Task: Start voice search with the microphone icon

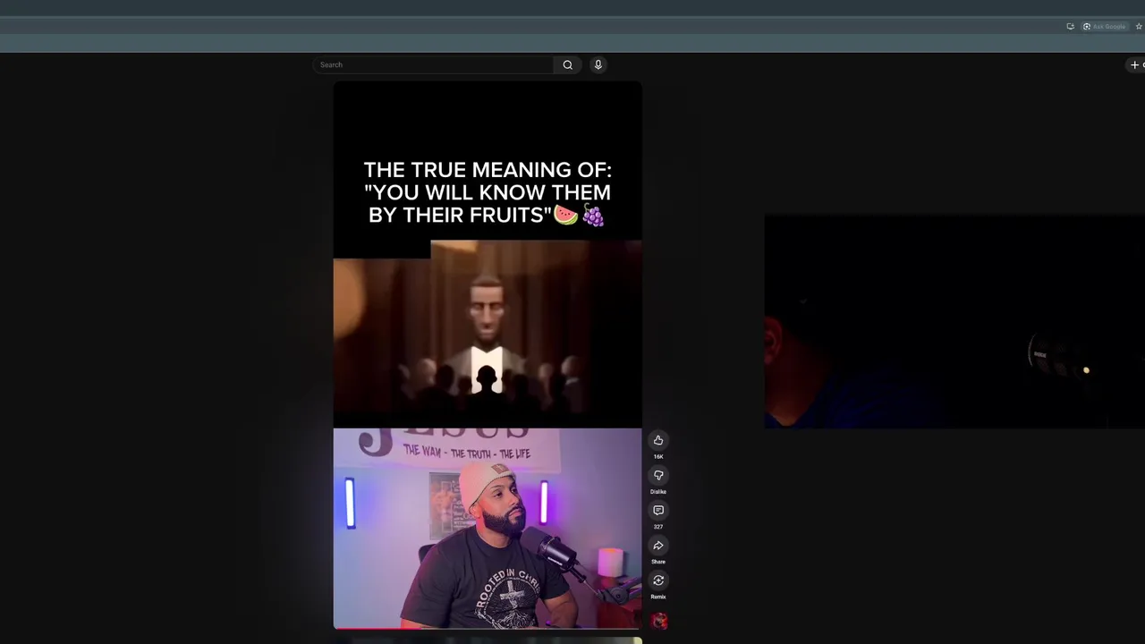Action: pos(598,64)
